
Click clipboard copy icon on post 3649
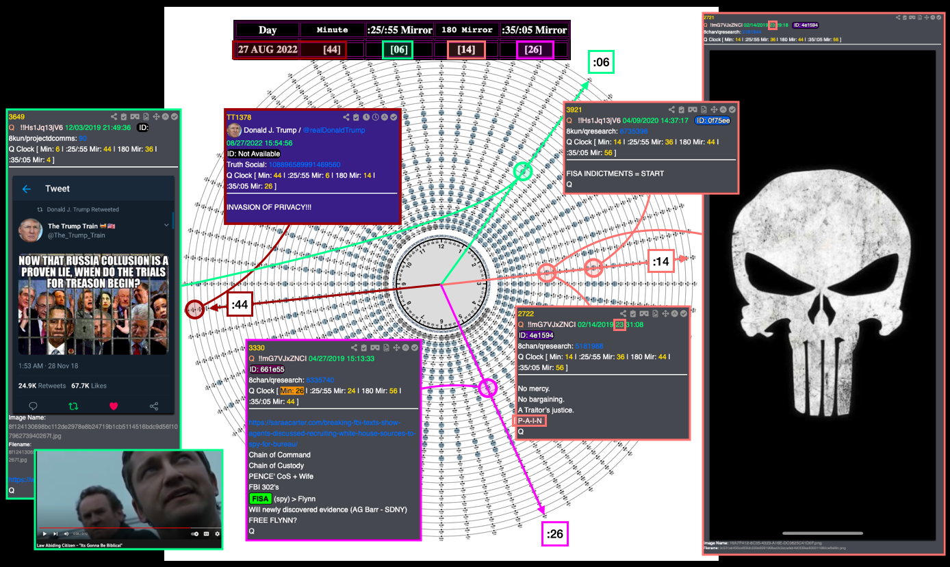click(124, 116)
